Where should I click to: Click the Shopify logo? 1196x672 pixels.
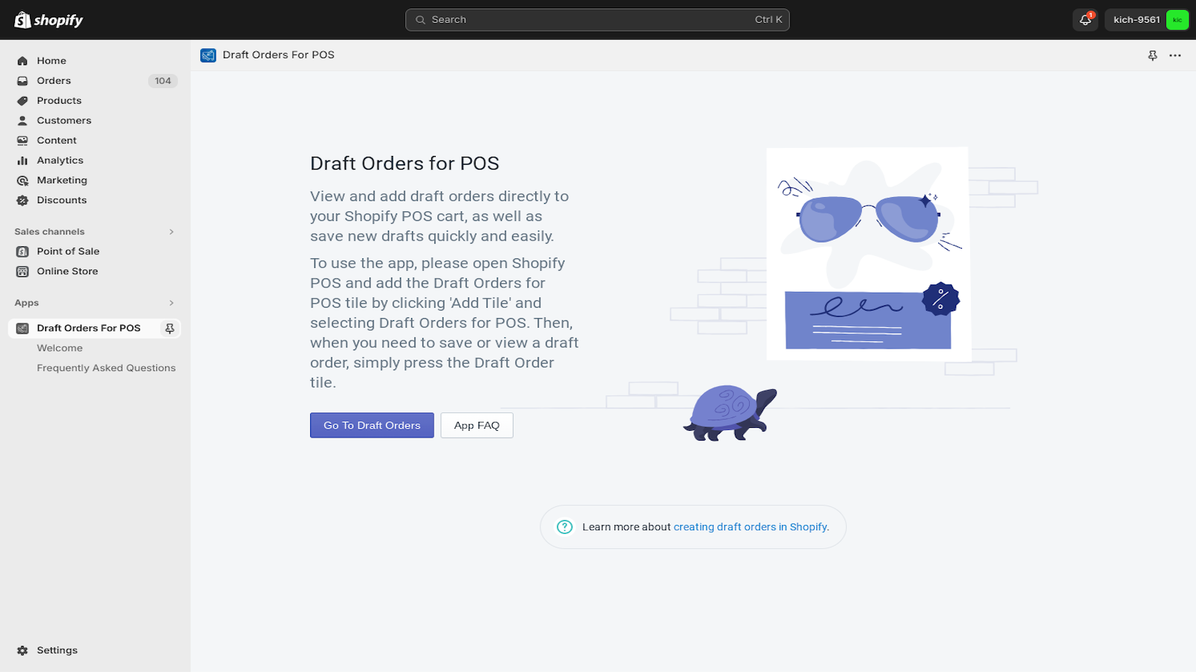(x=49, y=20)
